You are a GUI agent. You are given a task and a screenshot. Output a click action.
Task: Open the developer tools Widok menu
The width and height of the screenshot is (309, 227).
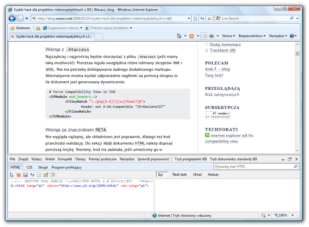coord(50,159)
